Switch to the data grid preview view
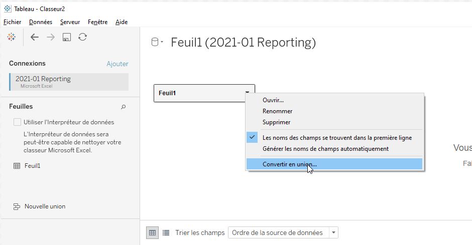Viewport: 472px width, 245px height. (x=152, y=232)
